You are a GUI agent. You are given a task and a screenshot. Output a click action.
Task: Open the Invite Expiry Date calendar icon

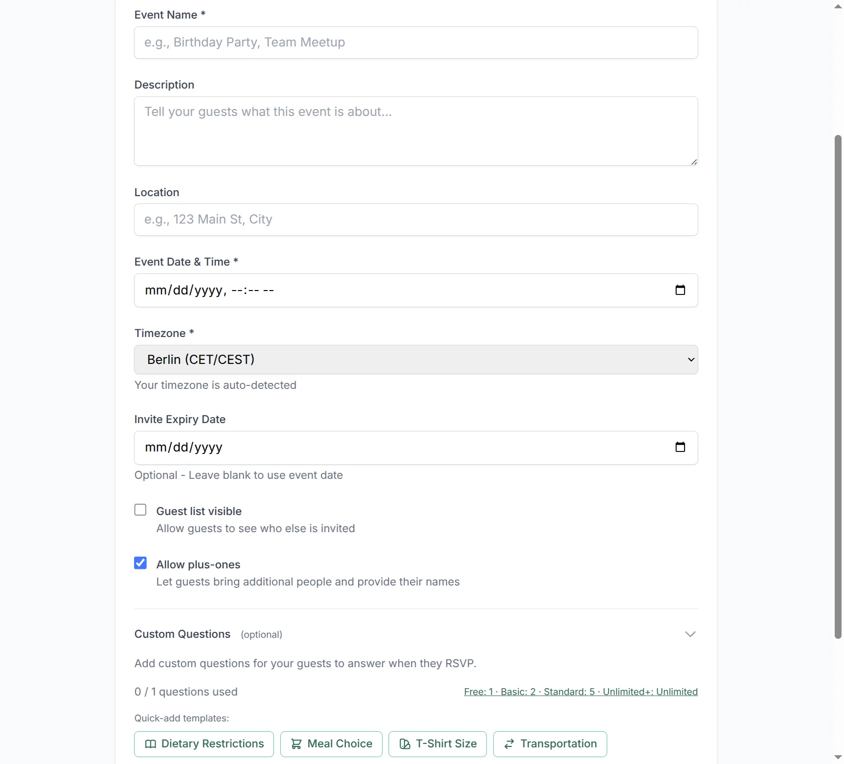pos(680,447)
